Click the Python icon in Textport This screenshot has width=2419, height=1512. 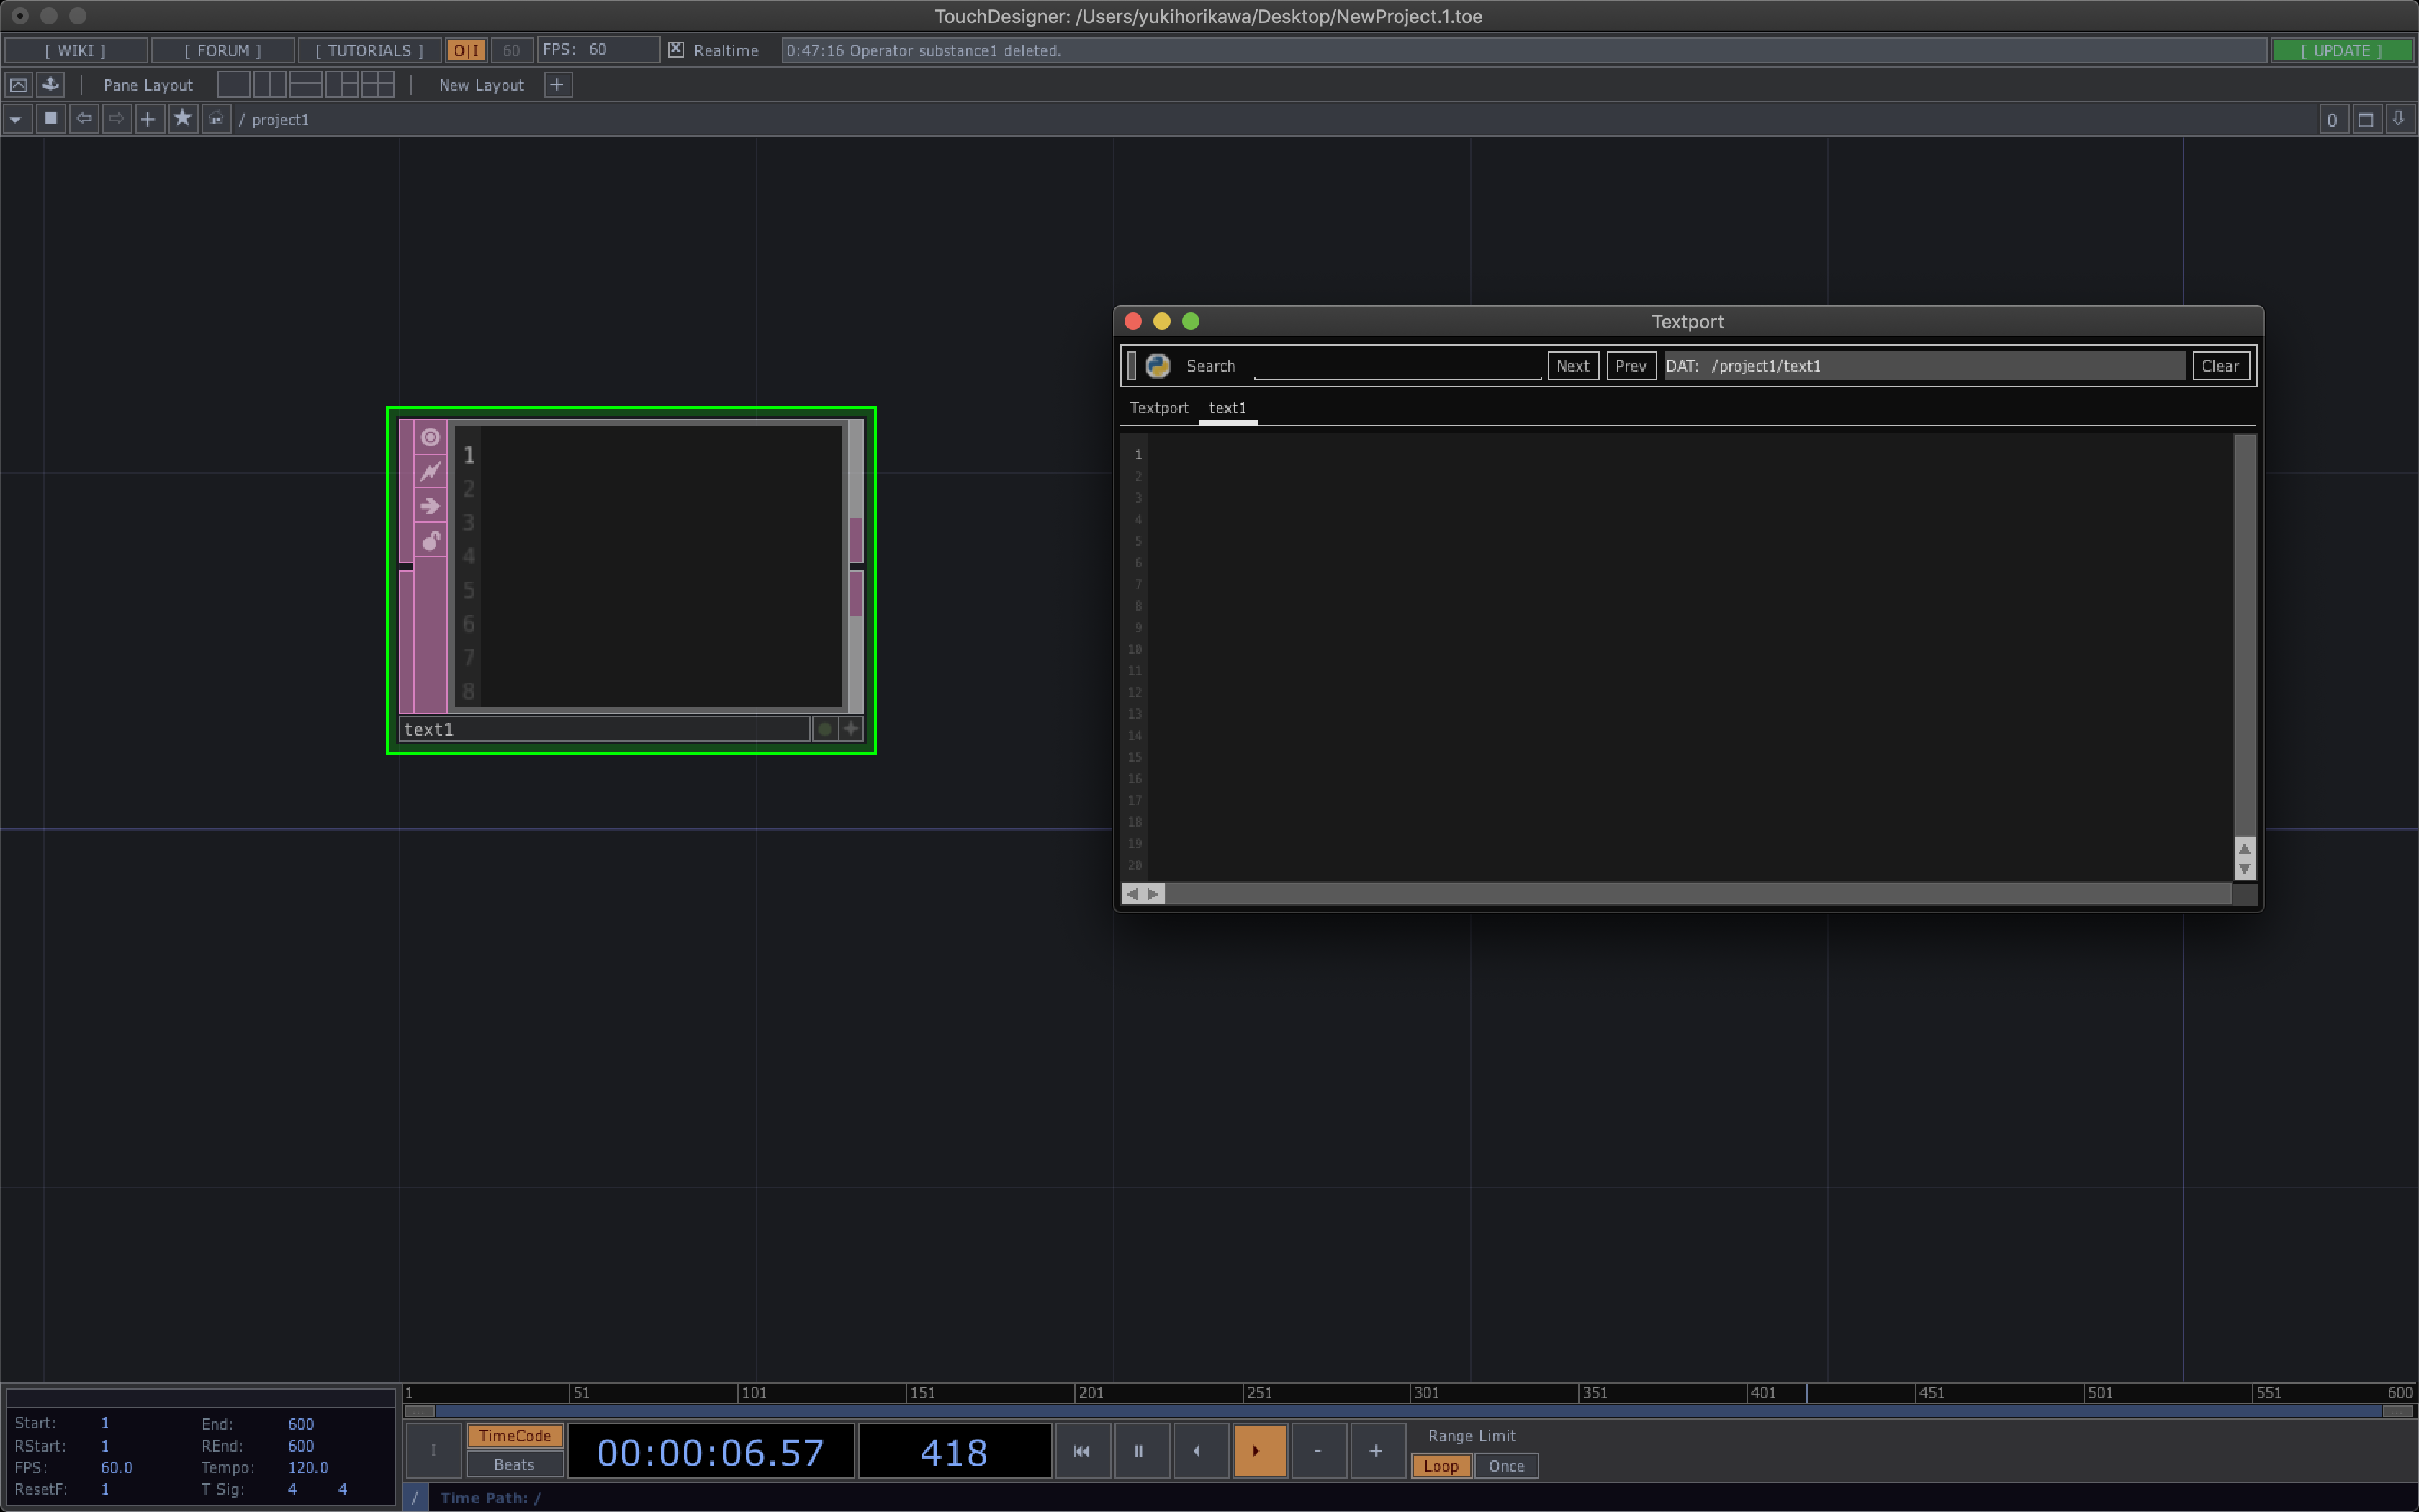(1158, 366)
